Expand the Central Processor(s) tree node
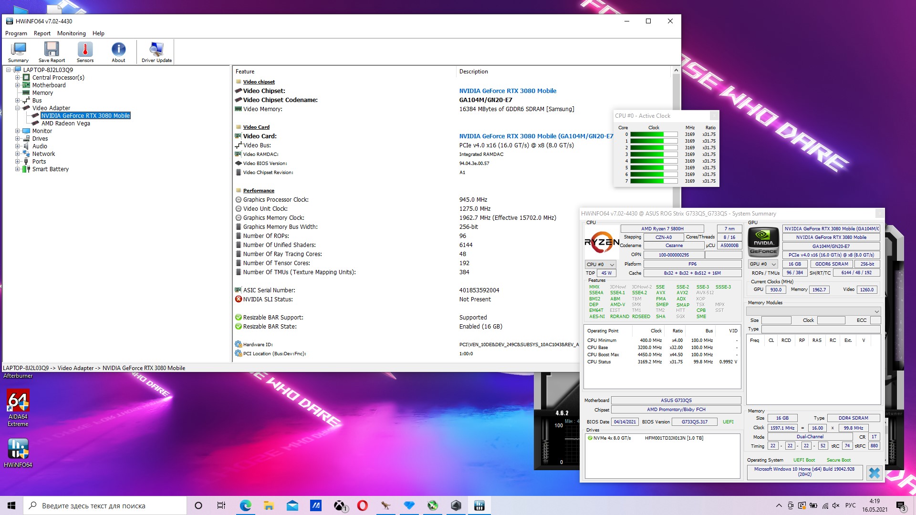Viewport: 916px width, 515px height. [x=17, y=78]
